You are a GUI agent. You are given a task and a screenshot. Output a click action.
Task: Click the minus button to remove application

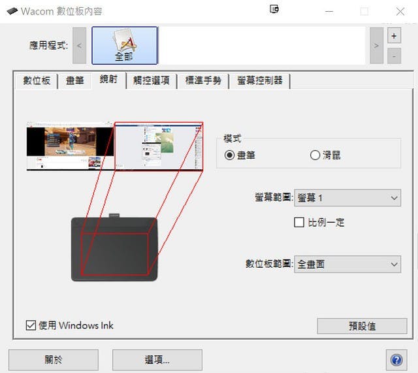coord(394,56)
